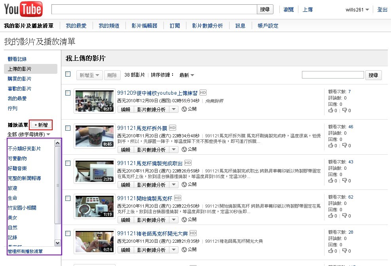
Task: Click the HD badge beside 991121馬克杯拆外膜
Action: click(173, 128)
